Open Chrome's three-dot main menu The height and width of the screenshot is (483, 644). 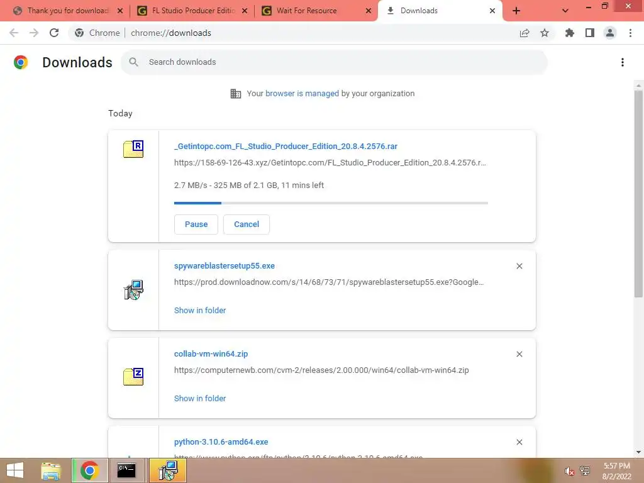[x=630, y=33]
